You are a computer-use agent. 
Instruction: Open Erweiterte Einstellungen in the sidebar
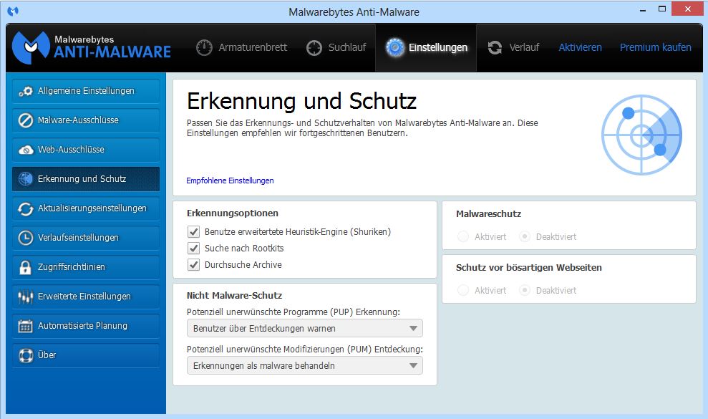pyautogui.click(x=86, y=297)
